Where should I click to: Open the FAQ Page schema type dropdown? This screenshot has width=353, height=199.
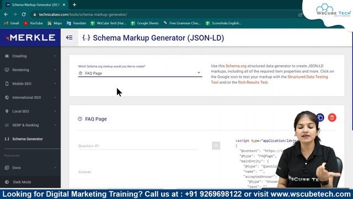click(x=140, y=73)
